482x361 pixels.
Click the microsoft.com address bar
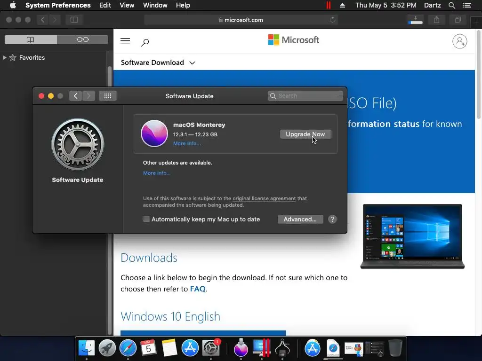pos(241,20)
